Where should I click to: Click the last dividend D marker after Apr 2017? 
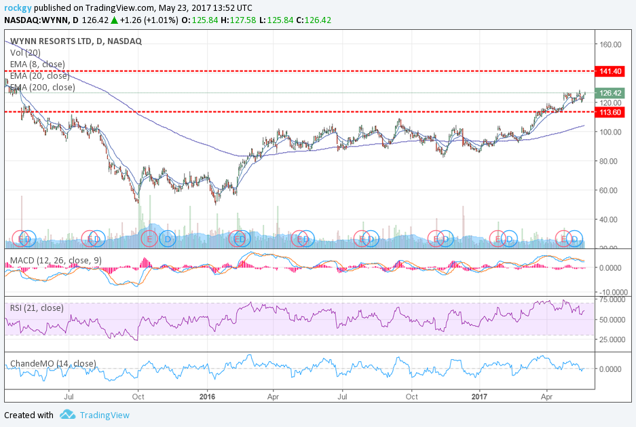574,239
